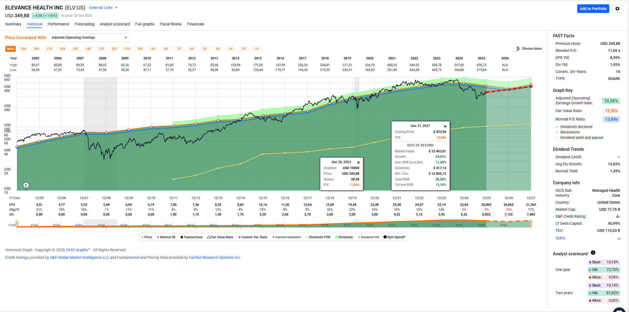The width and height of the screenshot is (629, 312).
Task: Open the settings gear icon
Action: pos(617,9)
